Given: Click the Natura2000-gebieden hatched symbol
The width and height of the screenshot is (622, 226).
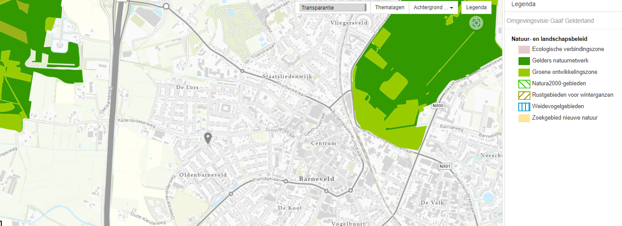Looking at the screenshot, I should [524, 84].
